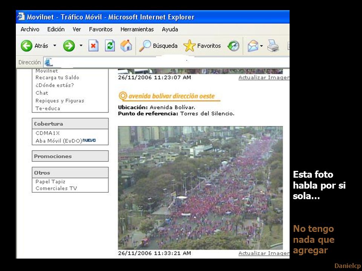Click the avenida bolívar dirección oeste heading
Image resolution: width=362 pixels, height=271 pixels.
pos(169,96)
